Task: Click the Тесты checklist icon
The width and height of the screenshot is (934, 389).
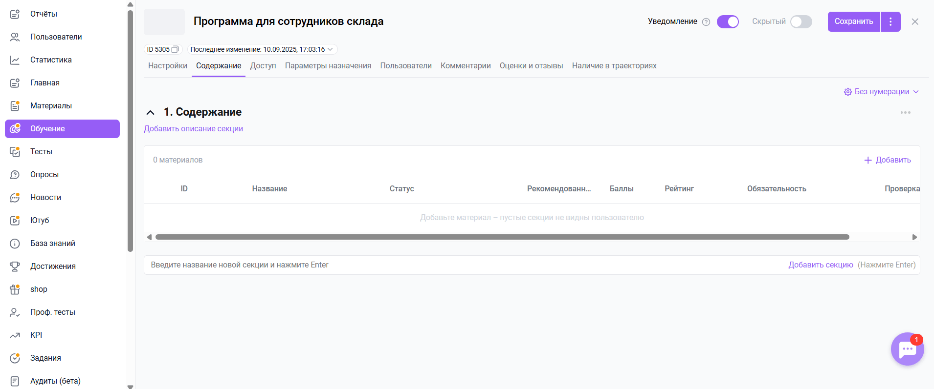Action: pos(15,152)
